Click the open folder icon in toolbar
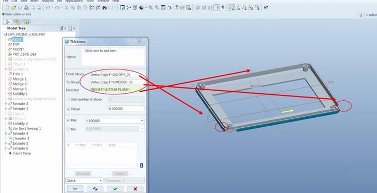The image size is (377, 193). 13,8
